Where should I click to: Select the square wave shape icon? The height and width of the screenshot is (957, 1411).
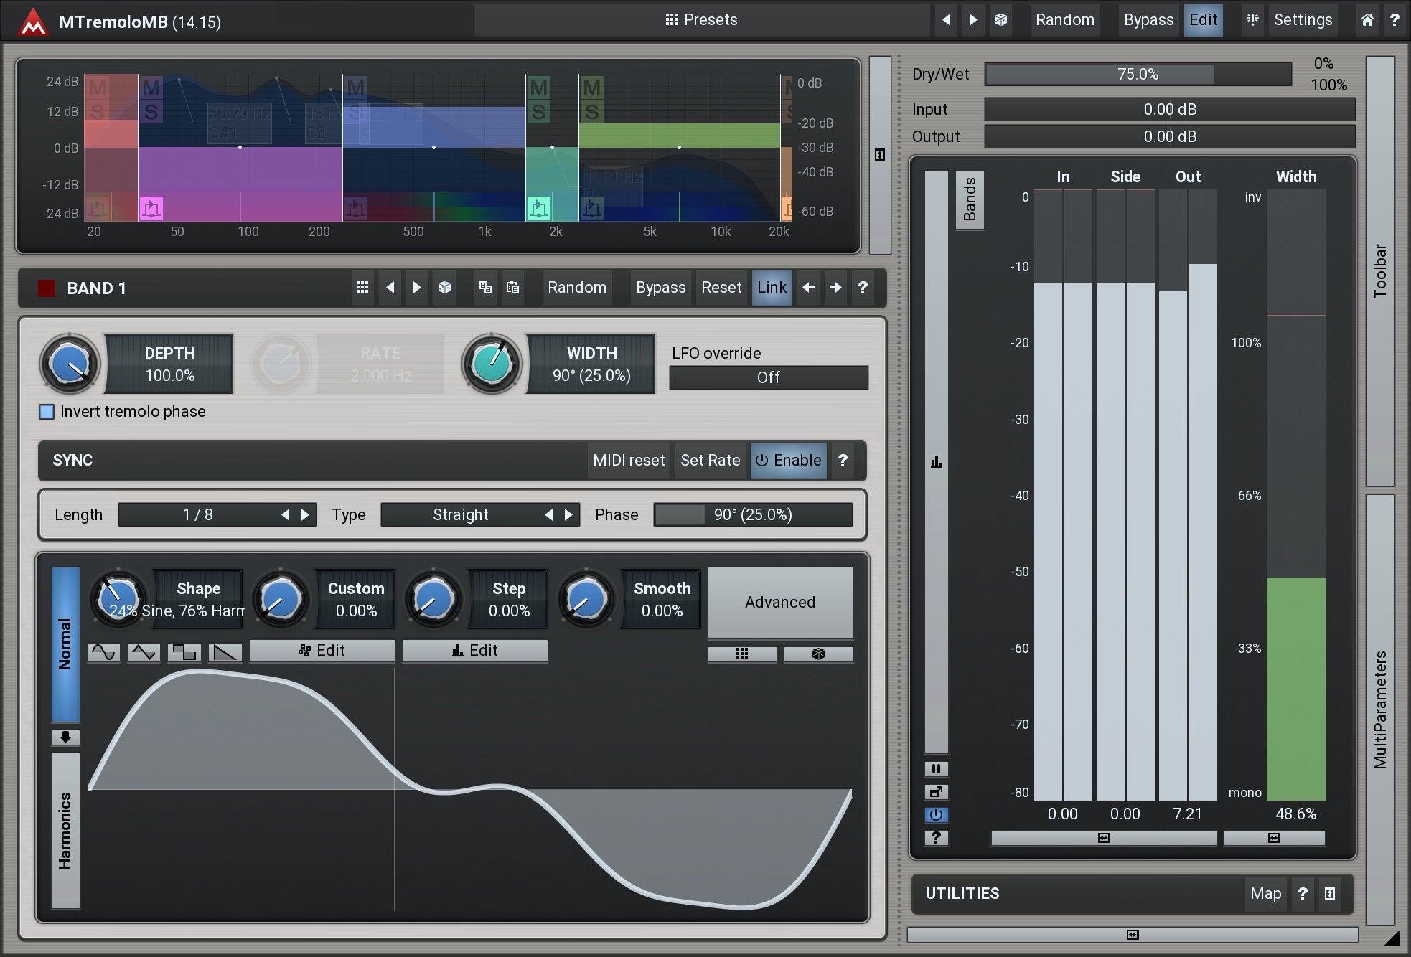[x=184, y=651]
